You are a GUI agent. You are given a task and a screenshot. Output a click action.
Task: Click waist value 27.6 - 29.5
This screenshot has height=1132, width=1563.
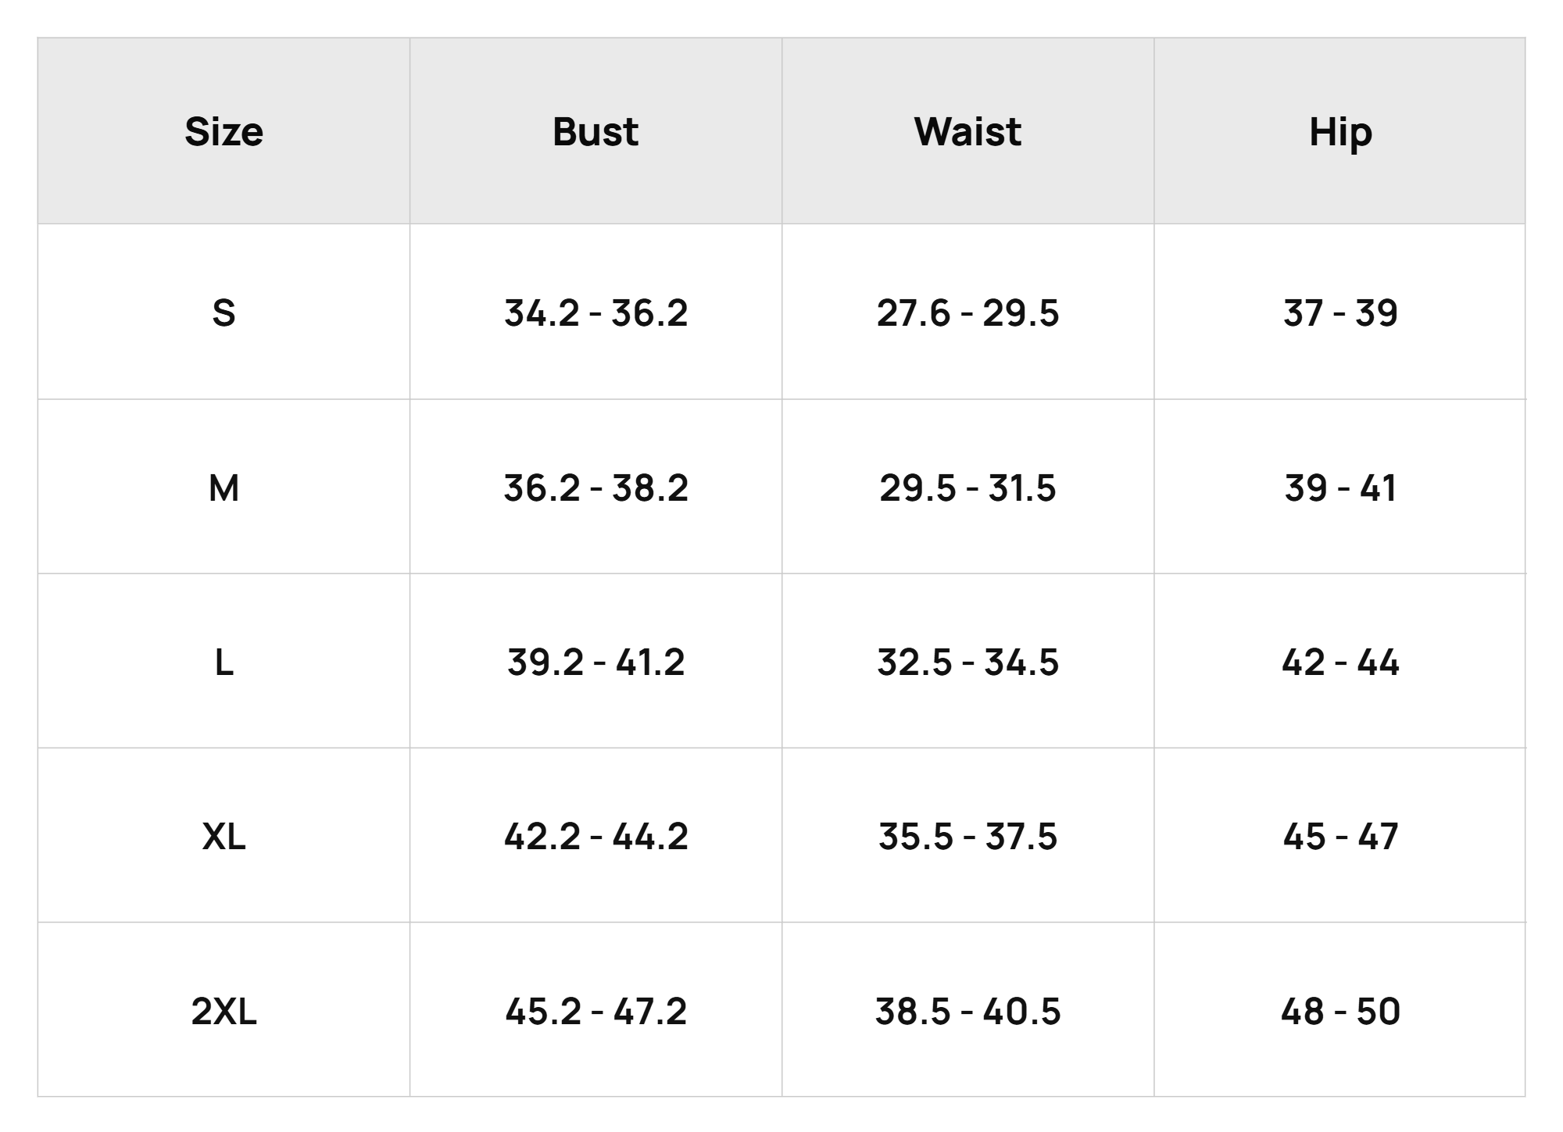[x=967, y=312]
